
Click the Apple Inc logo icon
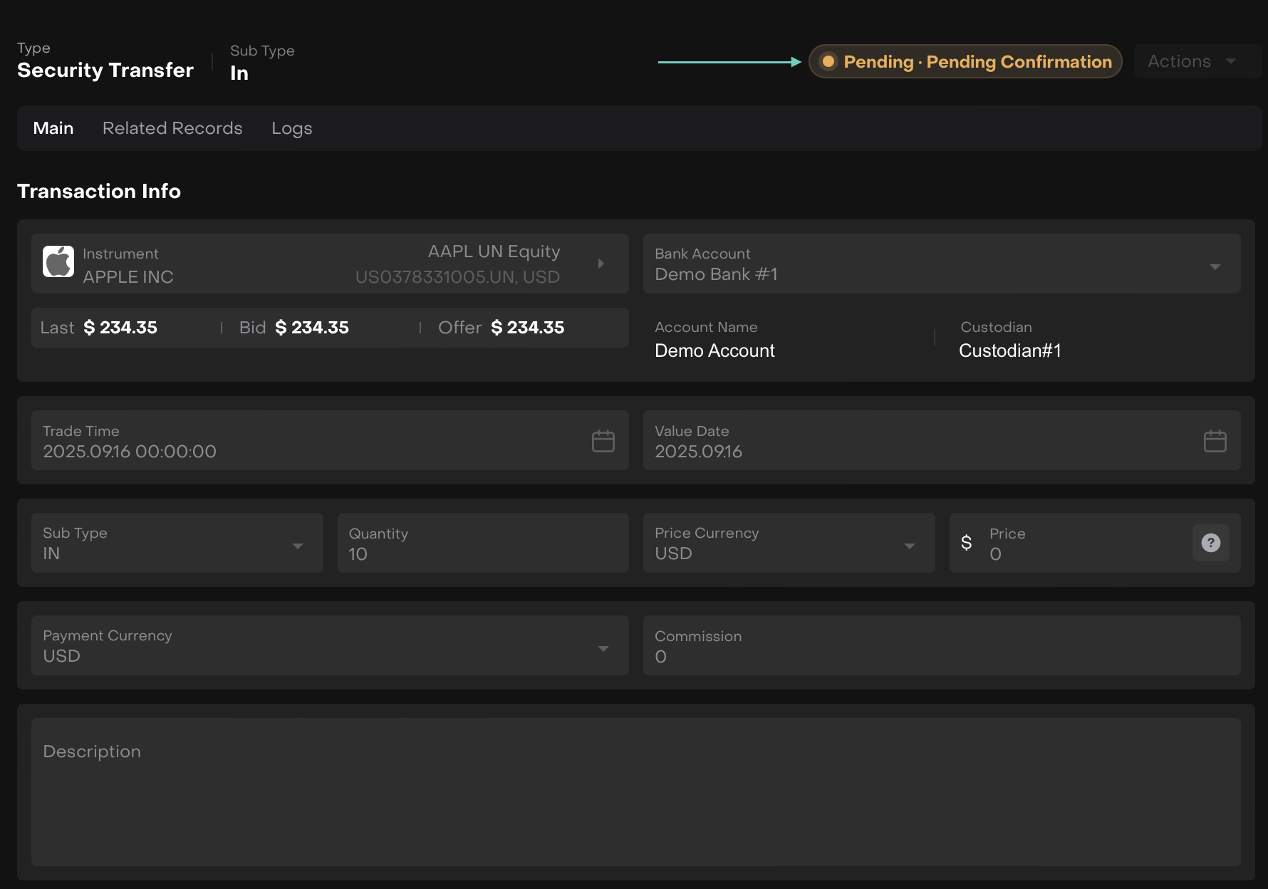58,262
